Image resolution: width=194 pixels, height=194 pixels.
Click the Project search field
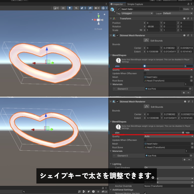[x=50, y=192]
